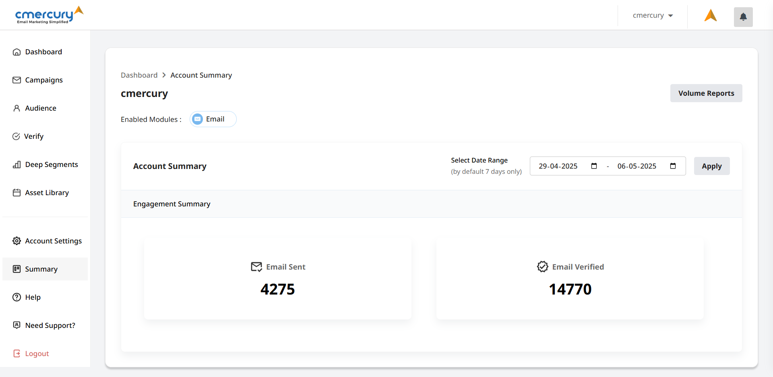Navigate to Dashboard via the breadcrumb
This screenshot has width=773, height=377.
click(x=139, y=75)
